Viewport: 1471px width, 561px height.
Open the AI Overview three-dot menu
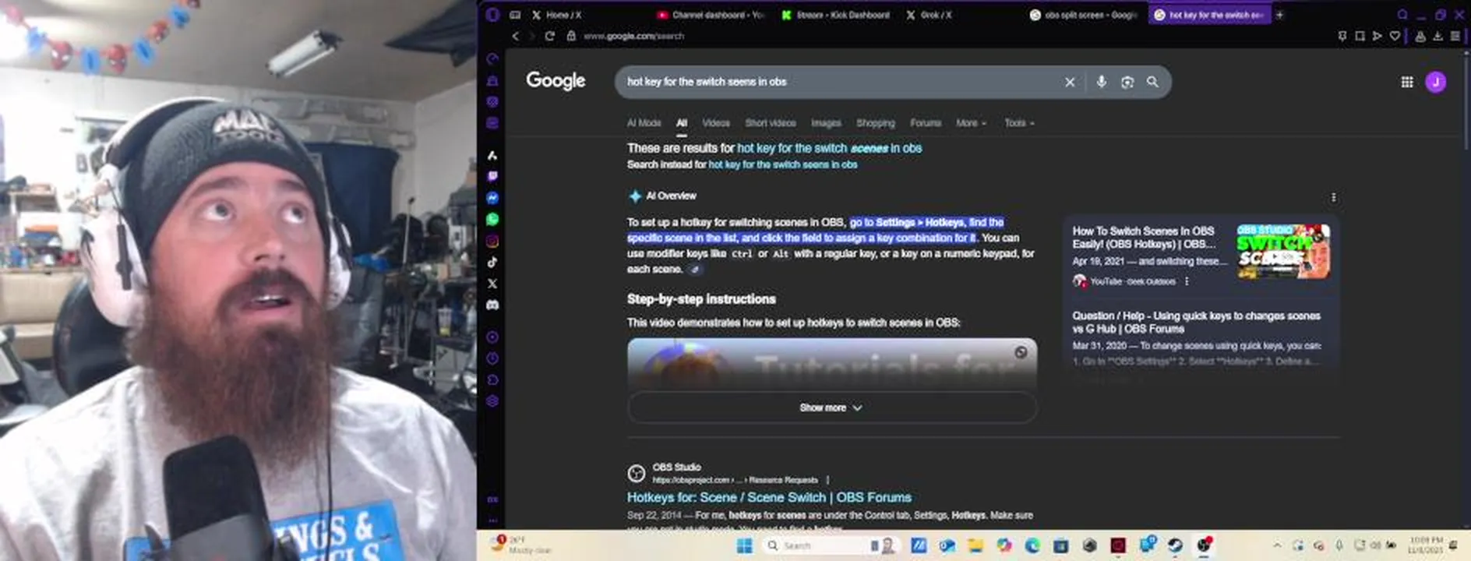(x=1334, y=197)
